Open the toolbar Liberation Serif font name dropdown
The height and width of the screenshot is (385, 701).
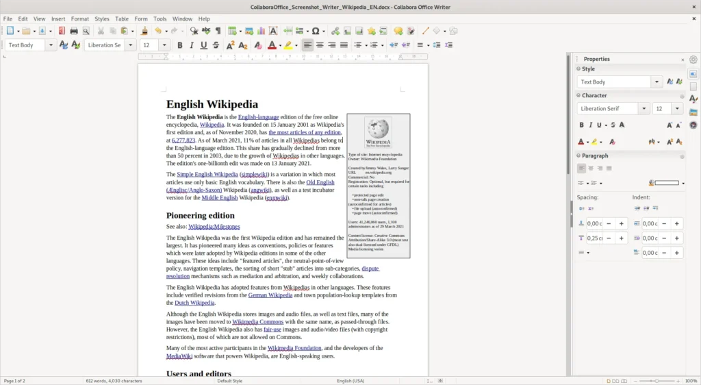[x=131, y=45]
